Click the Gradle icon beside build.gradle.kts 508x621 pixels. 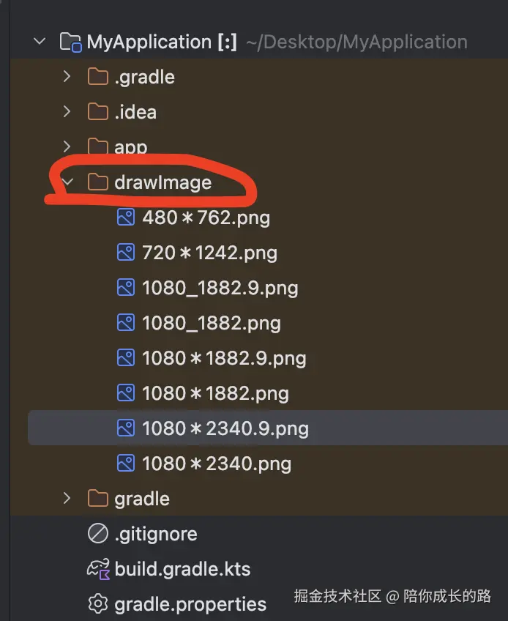(x=97, y=569)
